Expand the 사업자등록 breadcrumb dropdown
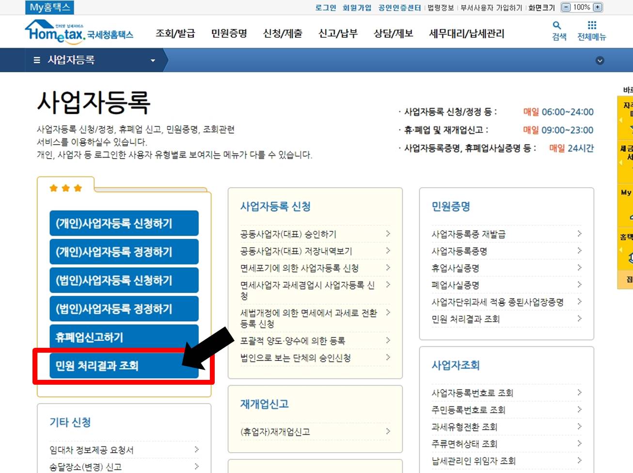The width and height of the screenshot is (633, 473). [x=153, y=61]
